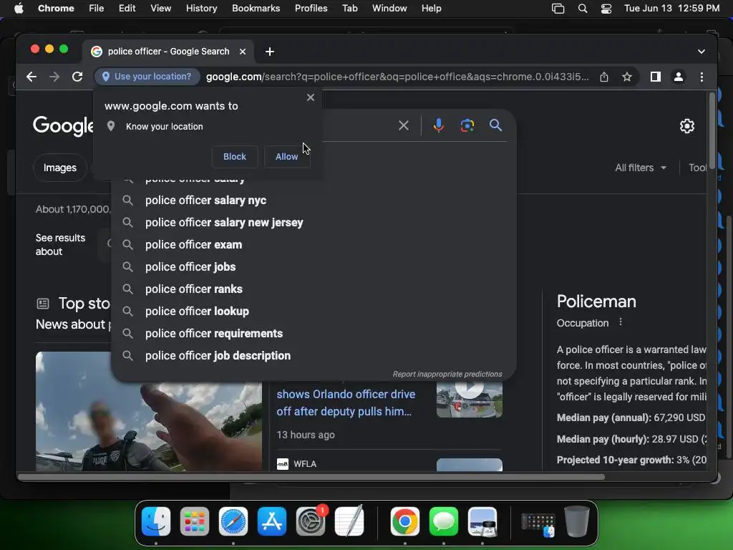Allow location access for google.com
The height and width of the screenshot is (550, 733).
point(286,157)
